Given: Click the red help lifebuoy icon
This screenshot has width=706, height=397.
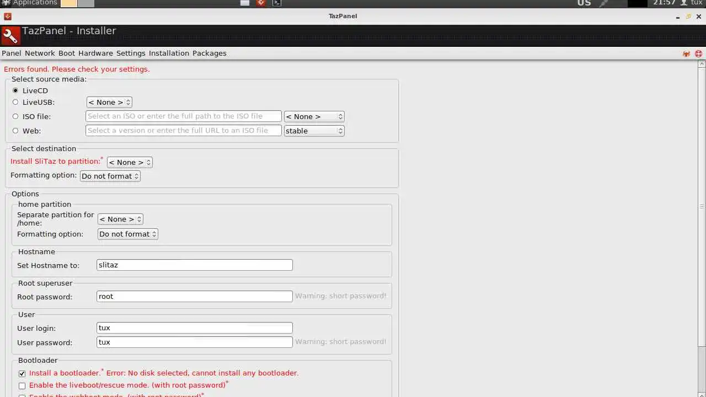Looking at the screenshot, I should coord(698,53).
